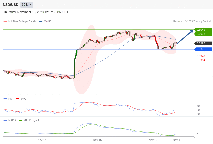
Task: Click the Nov 16 date axis label
Action: point(153,140)
